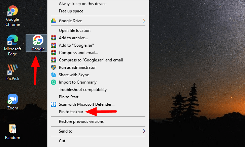Click WinRAR icon beside Add to "Google.rar"
Viewport: 245px width, 147px height.
54,45
